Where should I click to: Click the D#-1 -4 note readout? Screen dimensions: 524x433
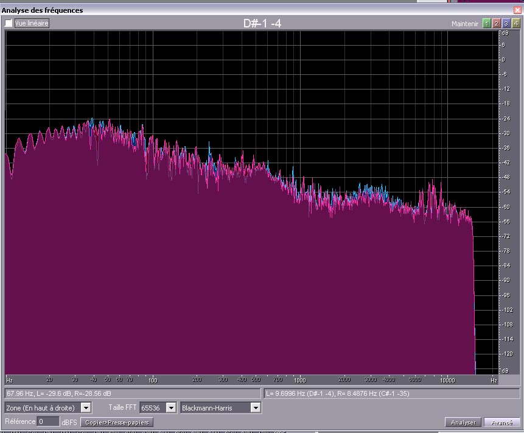tap(262, 23)
